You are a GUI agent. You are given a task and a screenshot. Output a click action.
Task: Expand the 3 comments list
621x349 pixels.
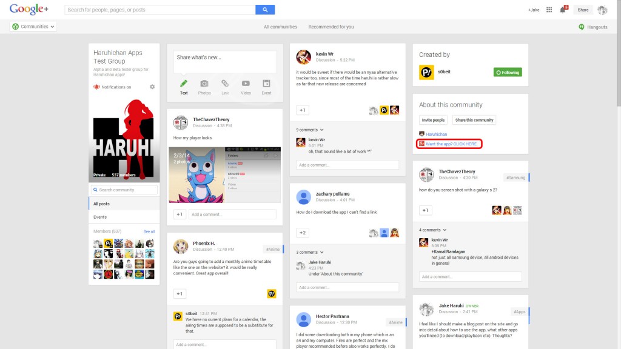coord(310,252)
